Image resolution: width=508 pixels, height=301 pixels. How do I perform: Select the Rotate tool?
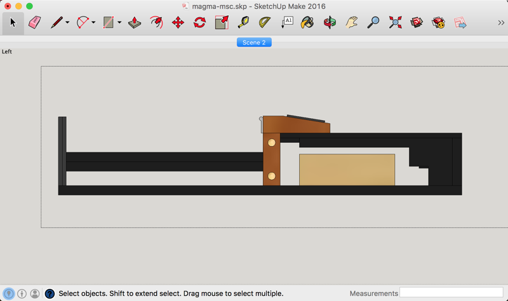pos(199,23)
